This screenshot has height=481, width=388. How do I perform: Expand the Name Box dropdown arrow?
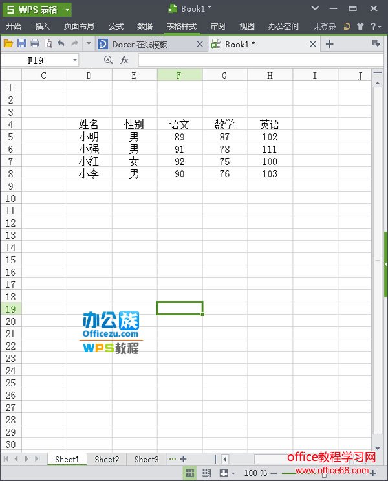tap(75, 60)
